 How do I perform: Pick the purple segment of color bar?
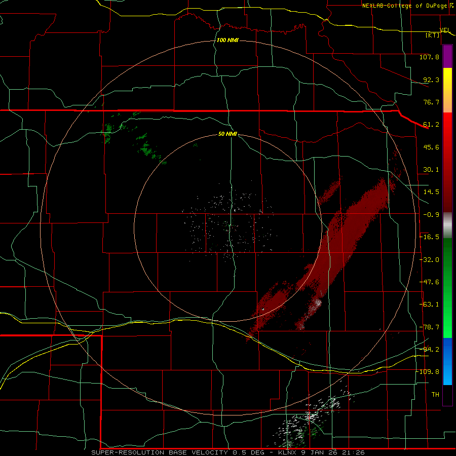click(x=447, y=57)
